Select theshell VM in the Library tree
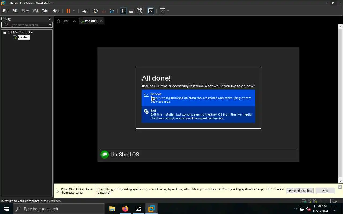Image resolution: width=343 pixels, height=214 pixels. point(24,37)
